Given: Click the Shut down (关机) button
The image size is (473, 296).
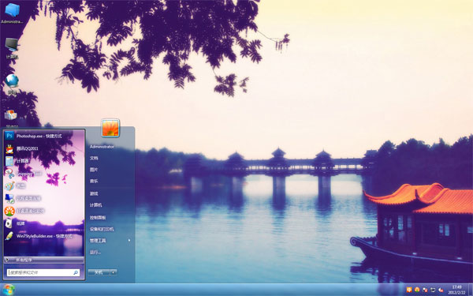Looking at the screenshot, I should [99, 272].
